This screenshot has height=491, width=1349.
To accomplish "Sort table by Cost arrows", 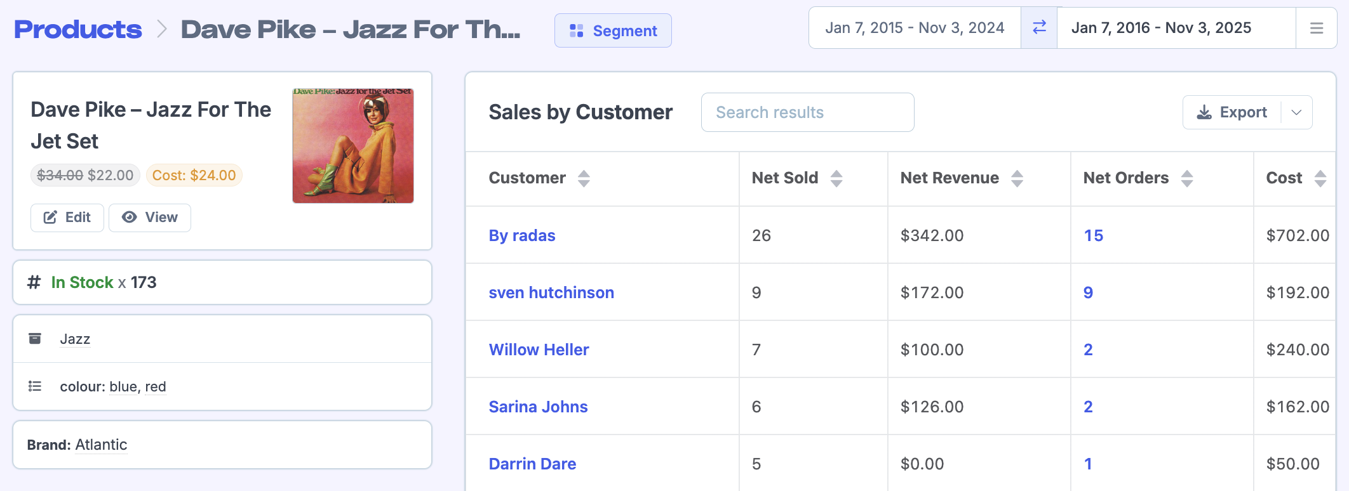I will (1320, 178).
